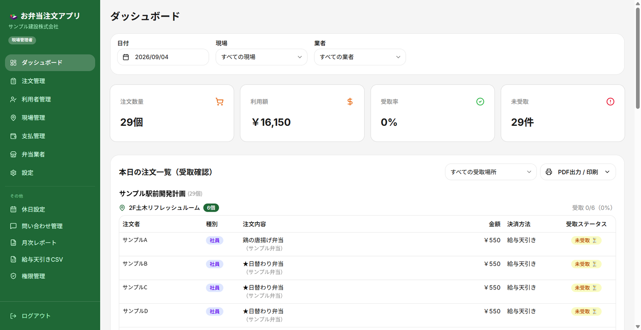Click the user icon beside 利用者管理

(x=13, y=99)
